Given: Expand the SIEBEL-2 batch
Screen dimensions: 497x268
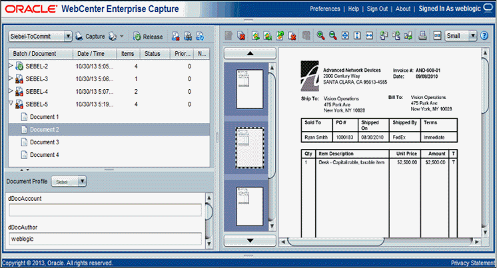Looking at the screenshot, I should pyautogui.click(x=11, y=66).
